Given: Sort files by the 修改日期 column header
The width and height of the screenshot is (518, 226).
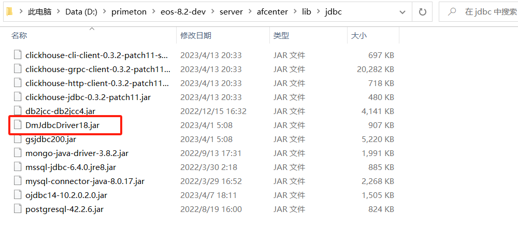Looking at the screenshot, I should click(195, 35).
